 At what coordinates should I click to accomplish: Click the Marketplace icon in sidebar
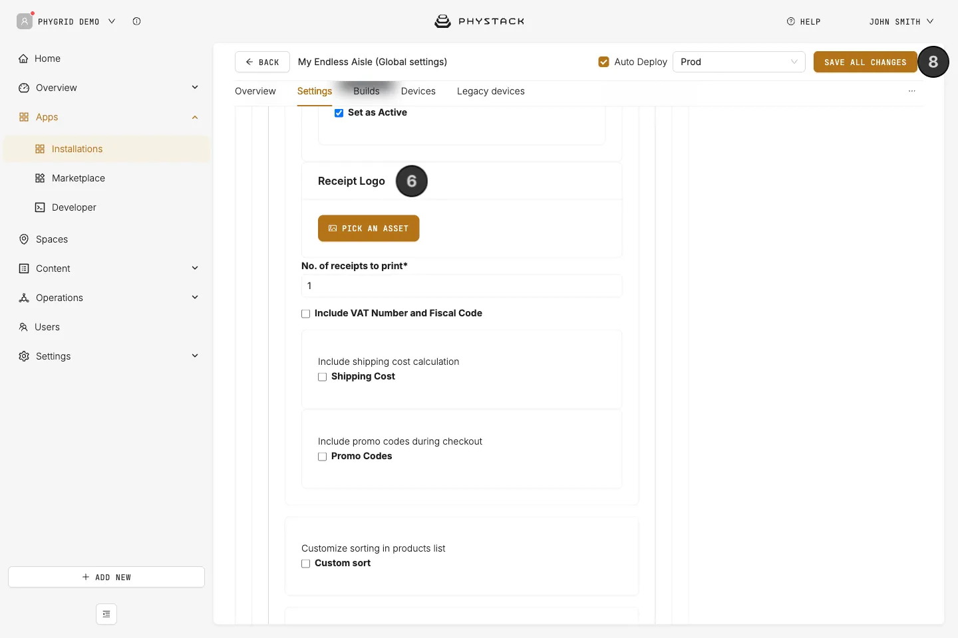[x=40, y=178]
